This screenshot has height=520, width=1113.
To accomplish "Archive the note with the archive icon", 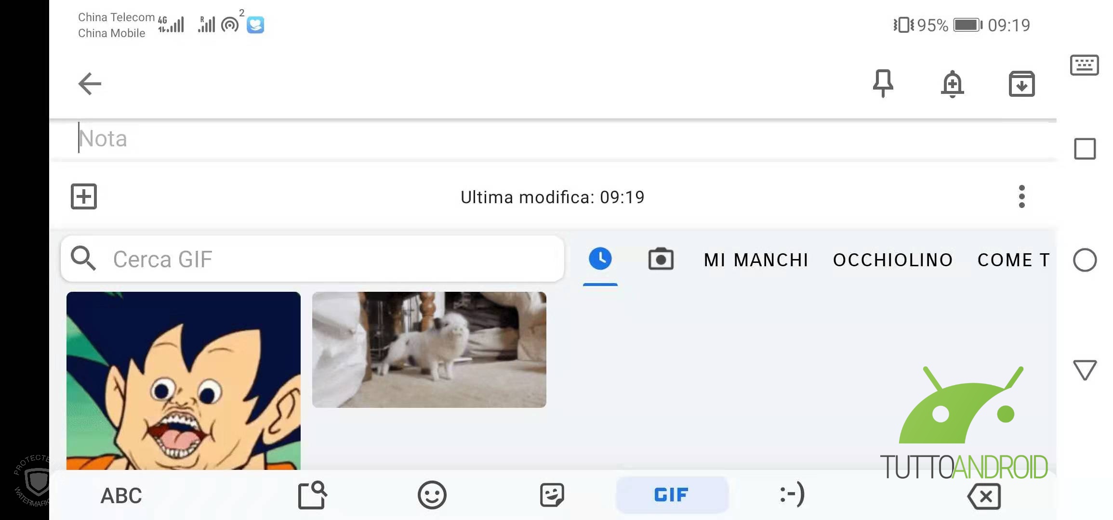I will coord(1021,84).
